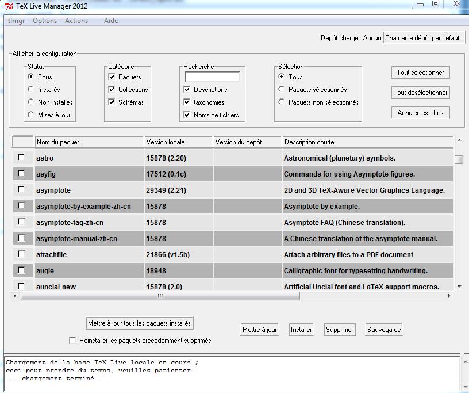Click the package name asyfig

(46, 174)
